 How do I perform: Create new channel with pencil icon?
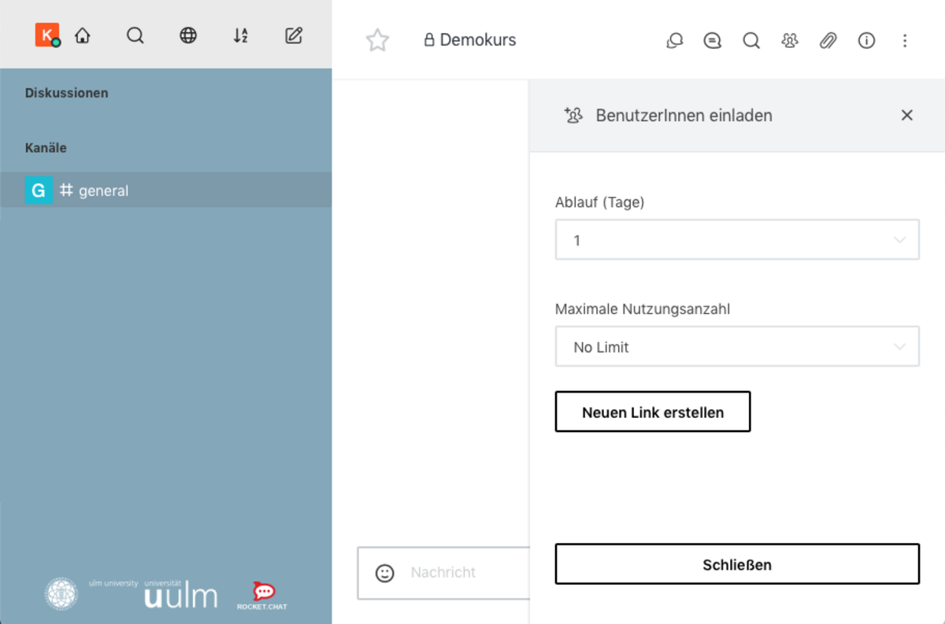pos(294,35)
